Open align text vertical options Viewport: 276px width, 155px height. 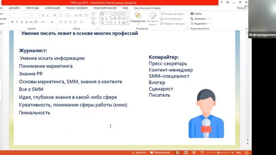coord(94,19)
